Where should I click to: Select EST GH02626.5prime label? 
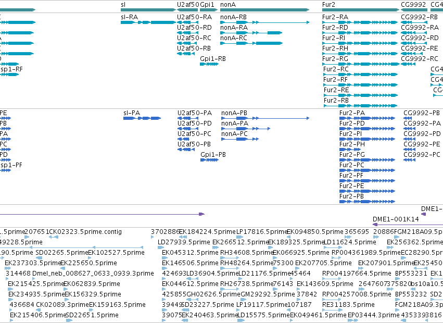point(213,294)
